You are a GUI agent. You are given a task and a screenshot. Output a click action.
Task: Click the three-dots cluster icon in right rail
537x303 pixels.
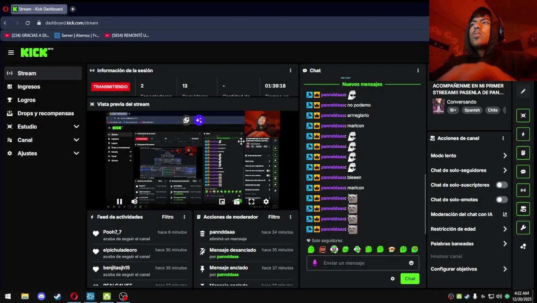(523, 247)
